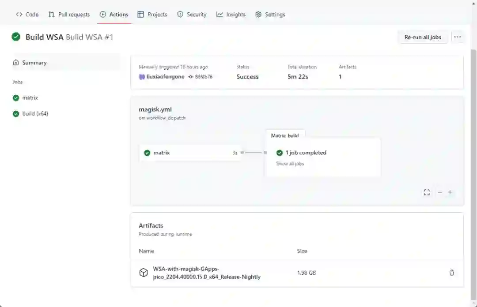
Task: Click the 5m 22s duration value
Action: pyautogui.click(x=298, y=77)
